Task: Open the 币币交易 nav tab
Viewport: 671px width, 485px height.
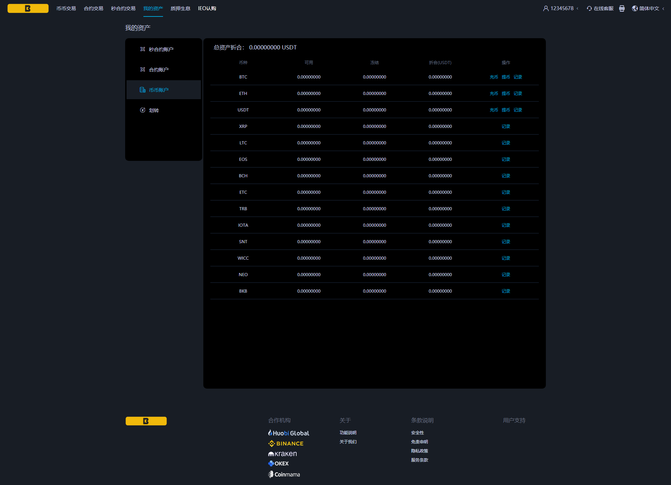Action: click(66, 8)
